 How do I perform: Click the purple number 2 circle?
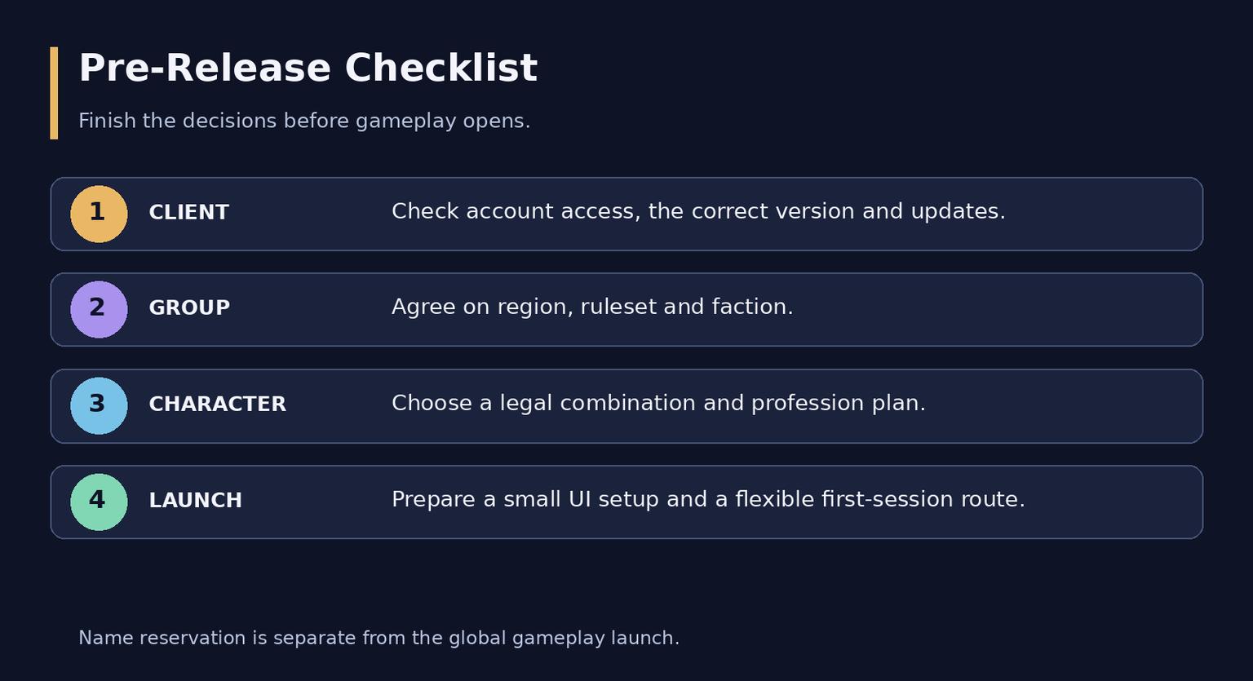click(x=99, y=310)
